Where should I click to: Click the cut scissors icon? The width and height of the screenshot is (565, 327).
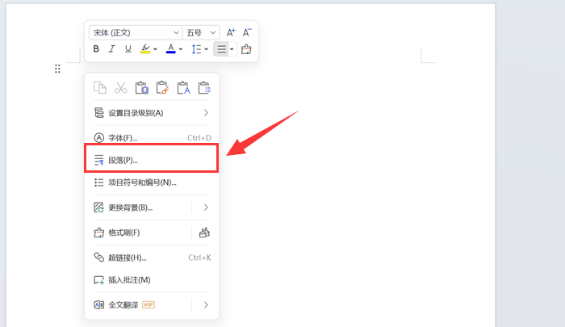point(121,88)
